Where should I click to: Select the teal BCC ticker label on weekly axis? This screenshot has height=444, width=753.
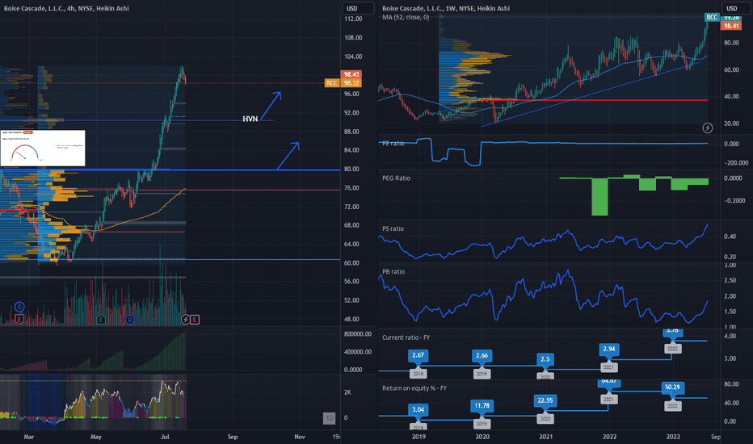tap(712, 17)
